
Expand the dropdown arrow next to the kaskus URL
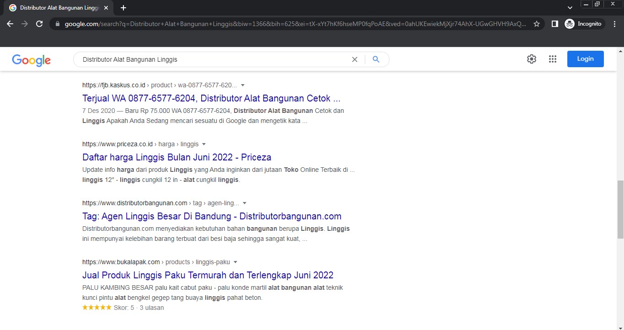243,85
